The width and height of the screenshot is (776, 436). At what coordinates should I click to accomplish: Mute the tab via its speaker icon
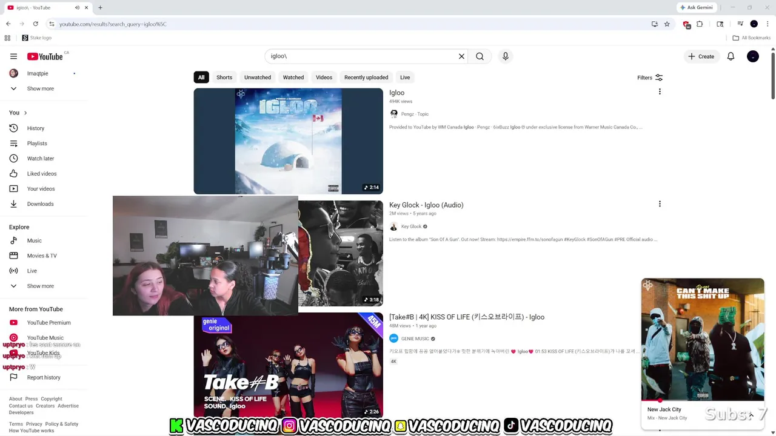[77, 7]
